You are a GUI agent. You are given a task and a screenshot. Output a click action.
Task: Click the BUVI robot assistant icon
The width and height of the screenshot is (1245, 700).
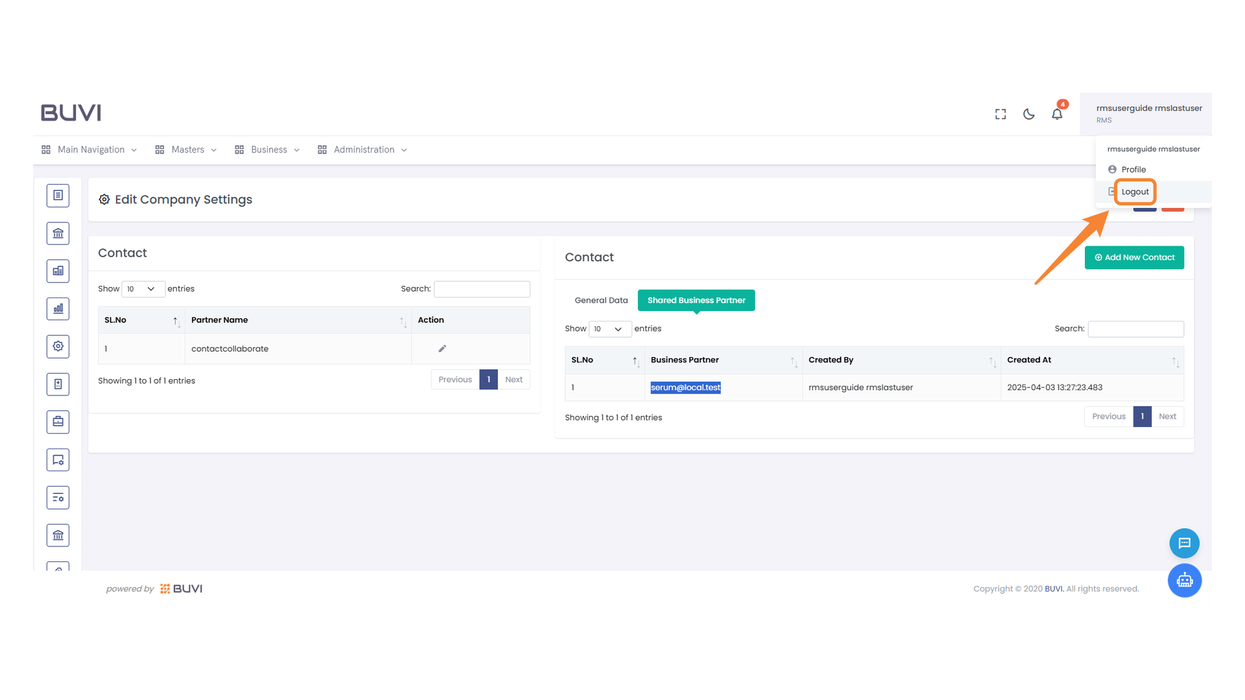pyautogui.click(x=1185, y=581)
